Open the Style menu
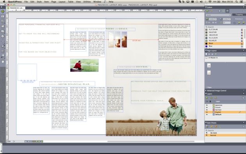The height and width of the screenshot is (154, 246). click(x=39, y=2)
